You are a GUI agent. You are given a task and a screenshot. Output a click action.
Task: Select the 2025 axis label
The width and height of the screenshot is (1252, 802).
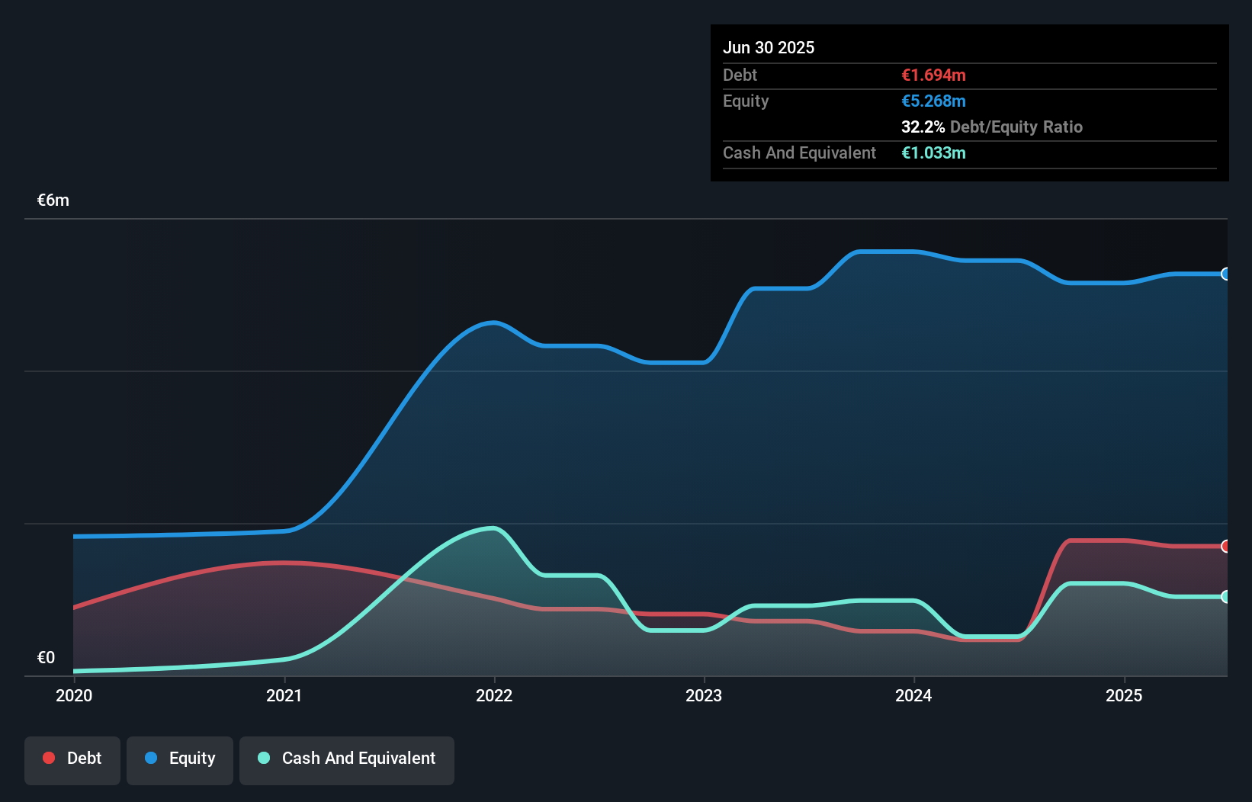[x=1125, y=695]
